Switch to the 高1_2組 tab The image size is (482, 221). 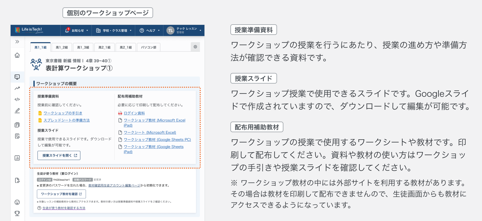pos(62,47)
